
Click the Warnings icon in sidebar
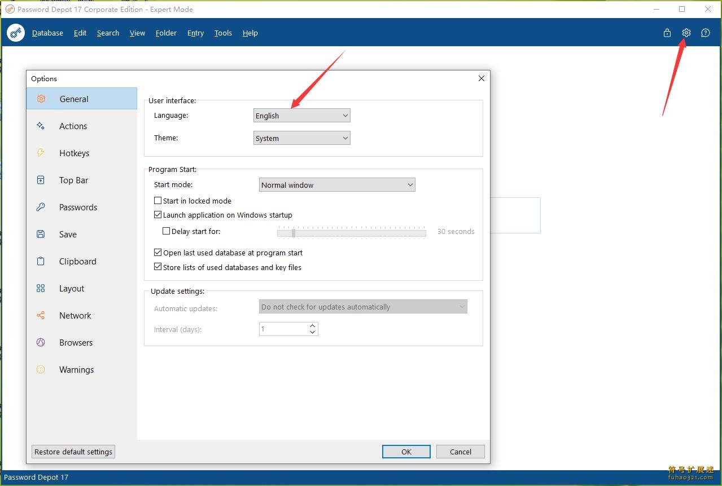[x=41, y=369]
